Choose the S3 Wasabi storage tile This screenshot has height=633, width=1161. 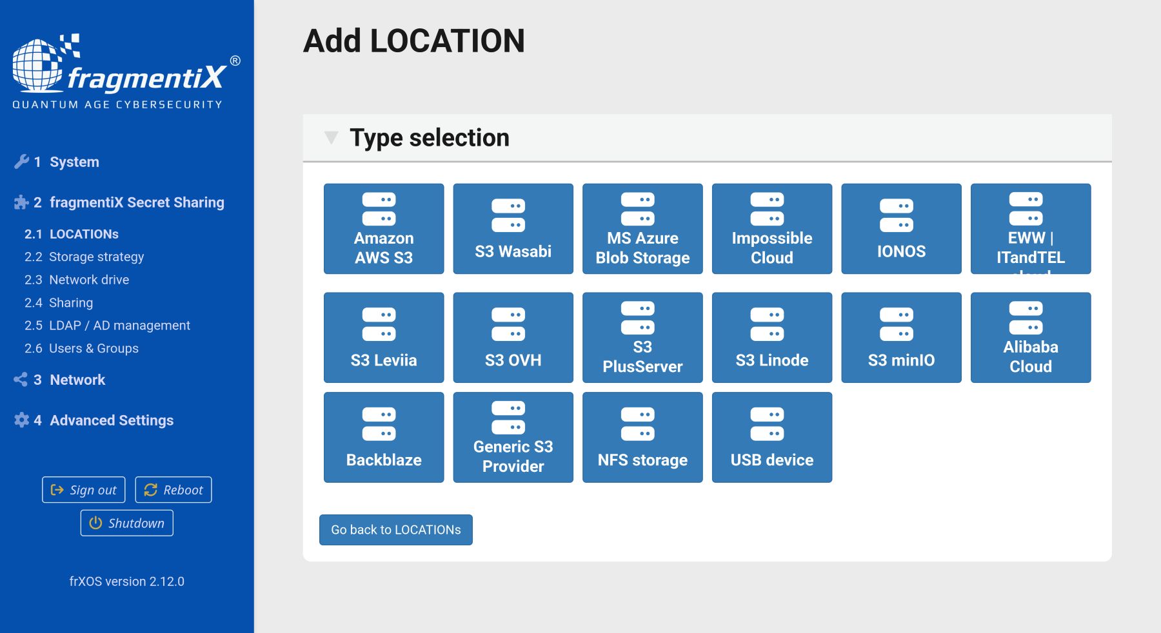[x=513, y=229]
